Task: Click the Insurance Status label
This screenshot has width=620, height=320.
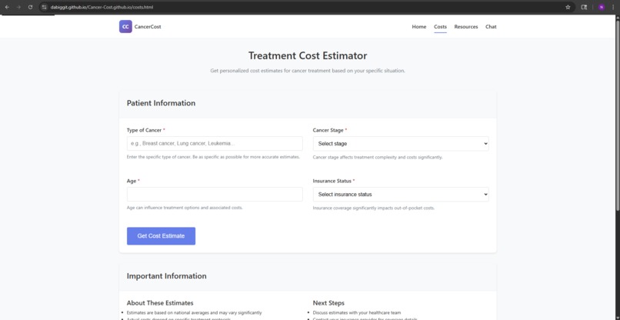Action: (332, 181)
